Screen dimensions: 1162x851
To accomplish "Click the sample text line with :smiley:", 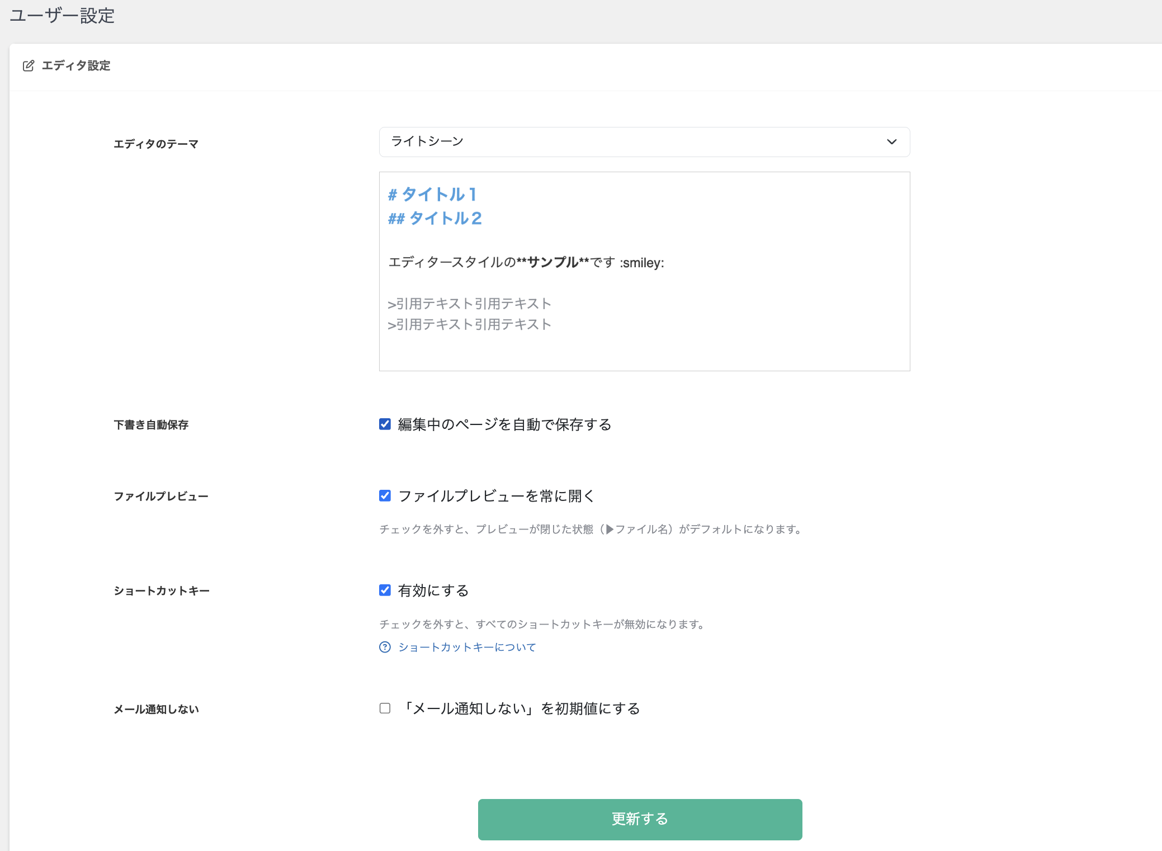I will coord(526,262).
